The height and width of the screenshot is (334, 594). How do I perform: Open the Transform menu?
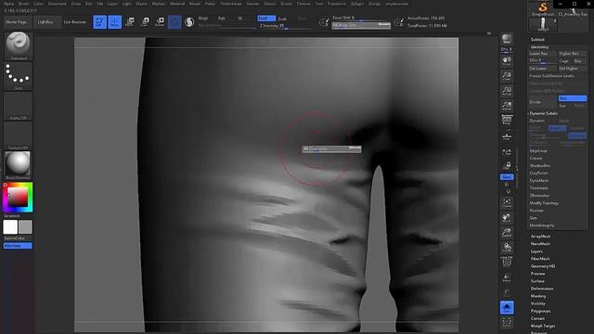tap(337, 4)
